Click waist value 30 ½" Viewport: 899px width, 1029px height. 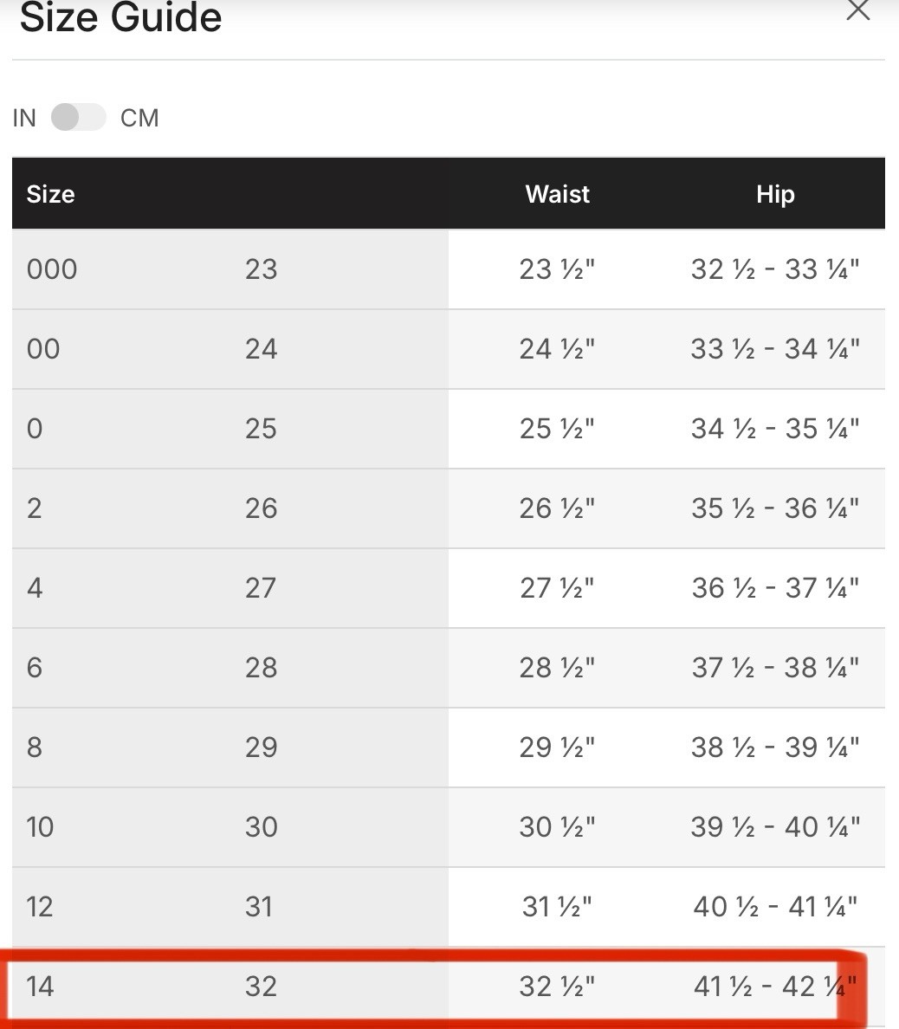[557, 827]
